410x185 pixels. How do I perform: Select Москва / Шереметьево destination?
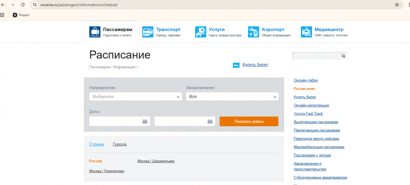(x=156, y=161)
